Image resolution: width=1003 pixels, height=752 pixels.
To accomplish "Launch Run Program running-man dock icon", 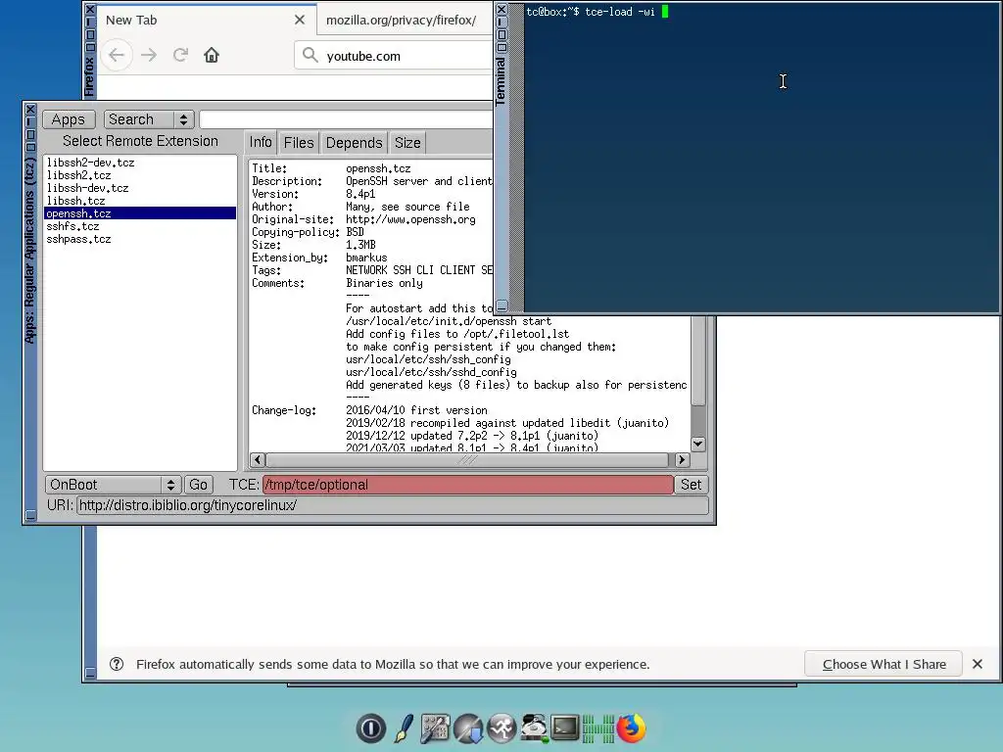I will point(501,728).
